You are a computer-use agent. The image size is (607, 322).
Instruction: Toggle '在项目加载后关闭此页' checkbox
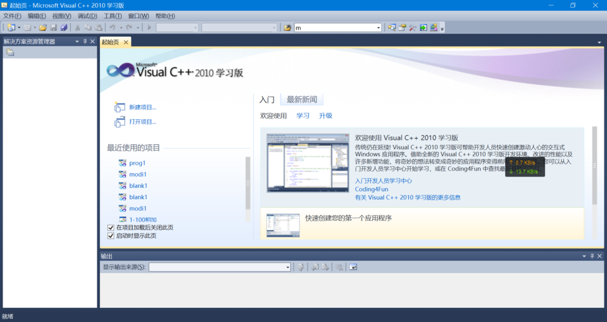click(111, 228)
